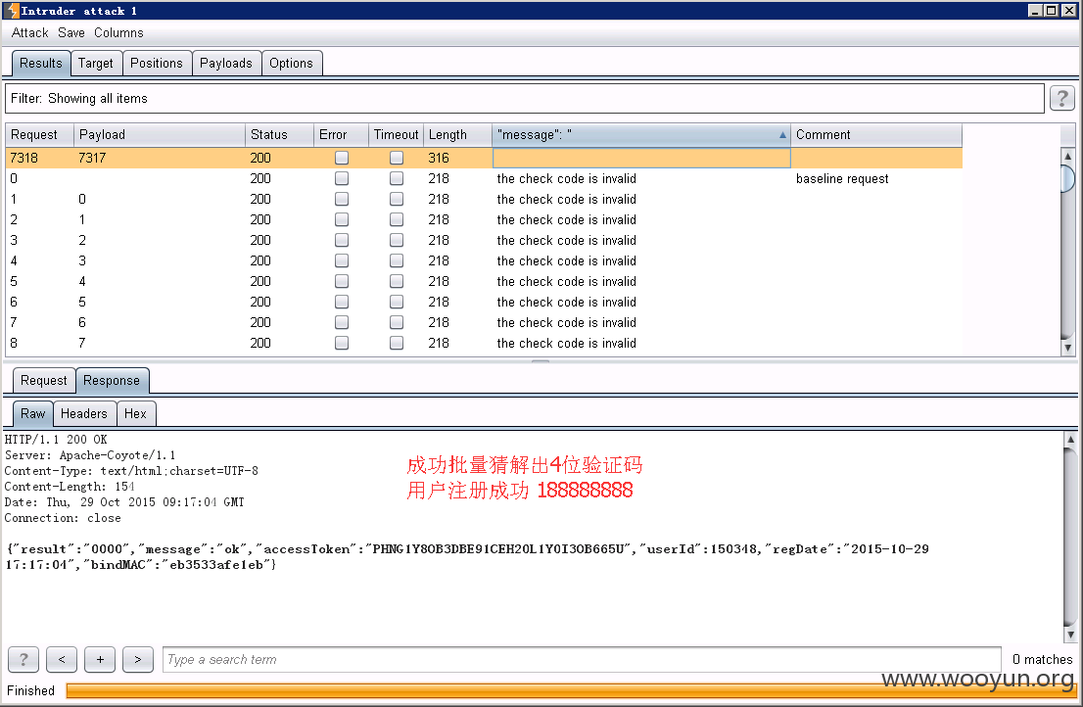The image size is (1083, 707).
Task: Click the Burp Intruder title bar icon
Action: [12, 11]
